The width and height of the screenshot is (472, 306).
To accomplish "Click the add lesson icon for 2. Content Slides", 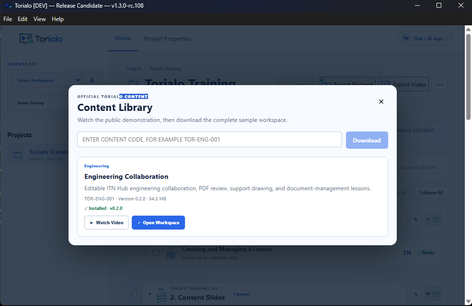I will pos(434,294).
